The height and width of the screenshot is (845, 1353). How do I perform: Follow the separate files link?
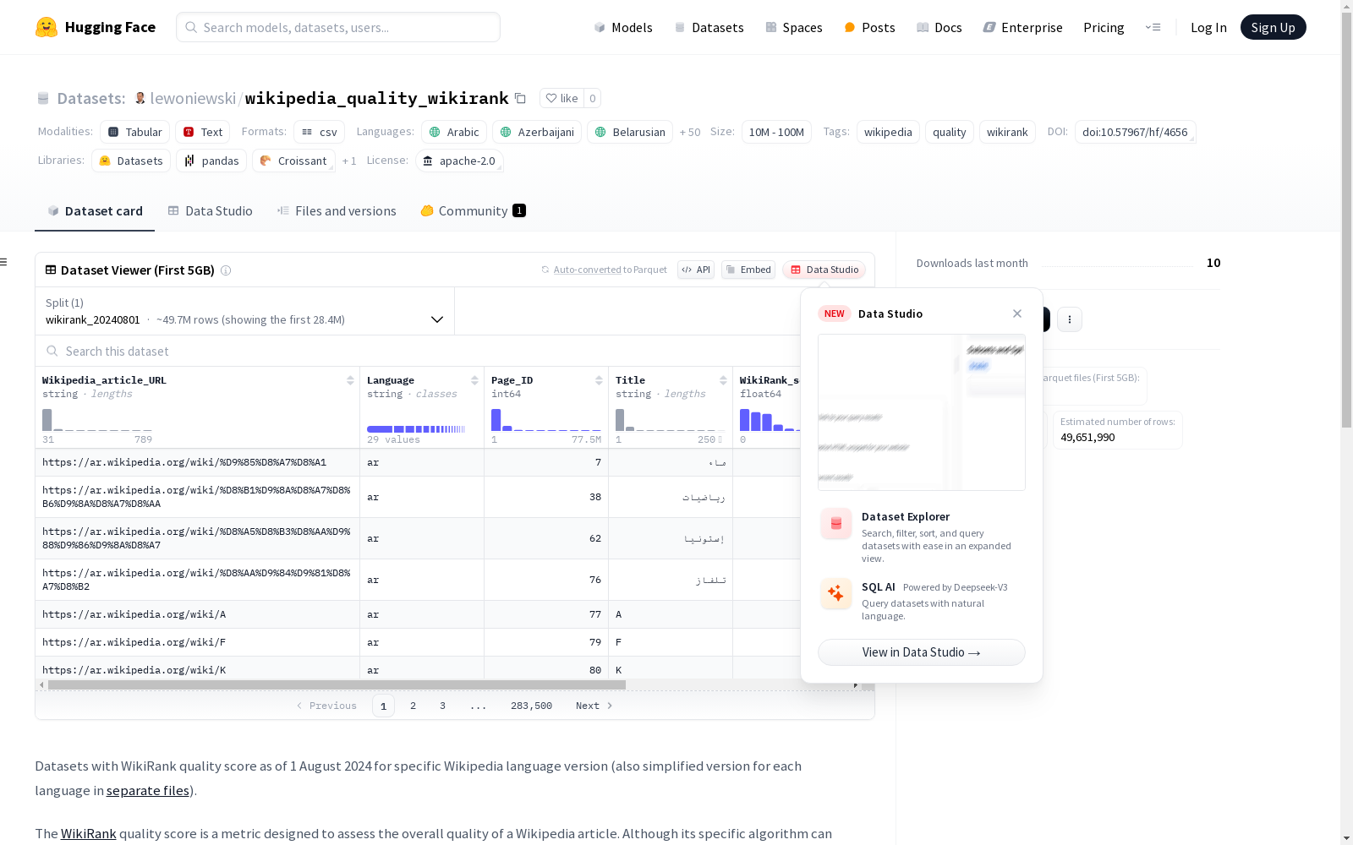pos(148,791)
